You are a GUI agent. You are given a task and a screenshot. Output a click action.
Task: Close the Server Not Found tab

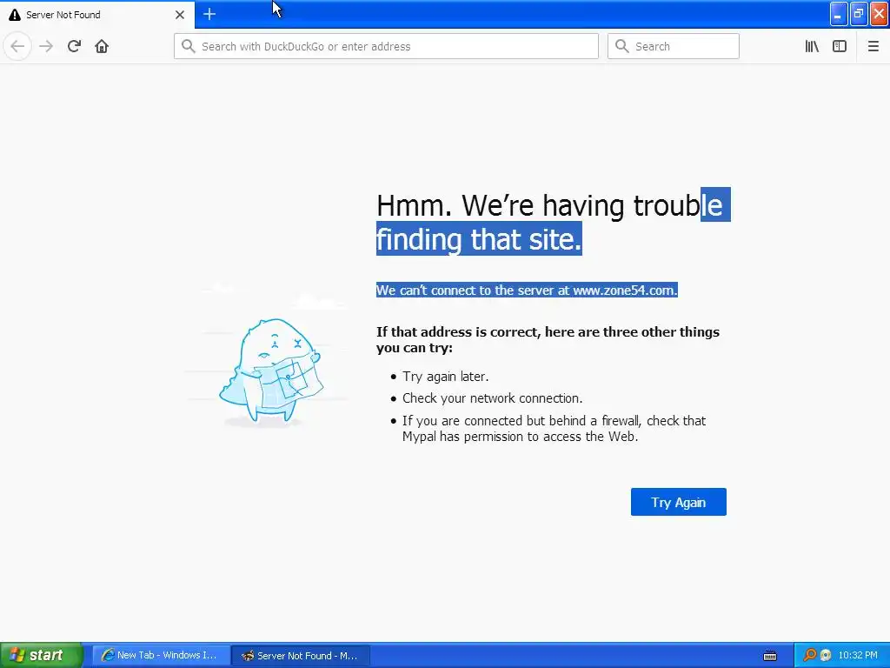(x=180, y=15)
